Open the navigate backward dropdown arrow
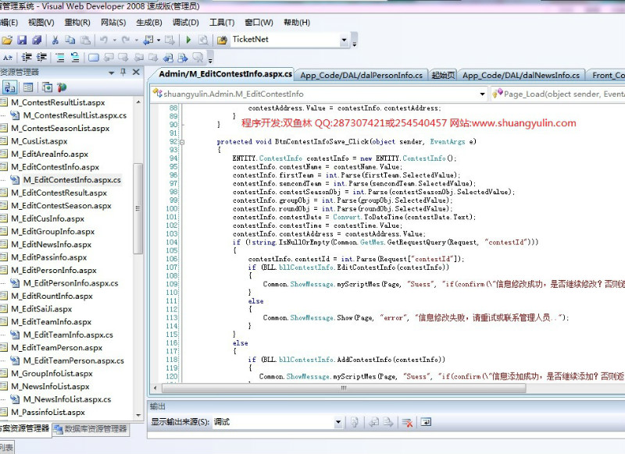625x454 pixels. click(159, 40)
